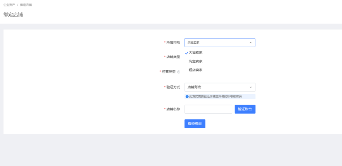Image resolution: width=342 pixels, height=166 pixels.
Task: Pick 轻店卖家 from the market options
Action: (195, 70)
